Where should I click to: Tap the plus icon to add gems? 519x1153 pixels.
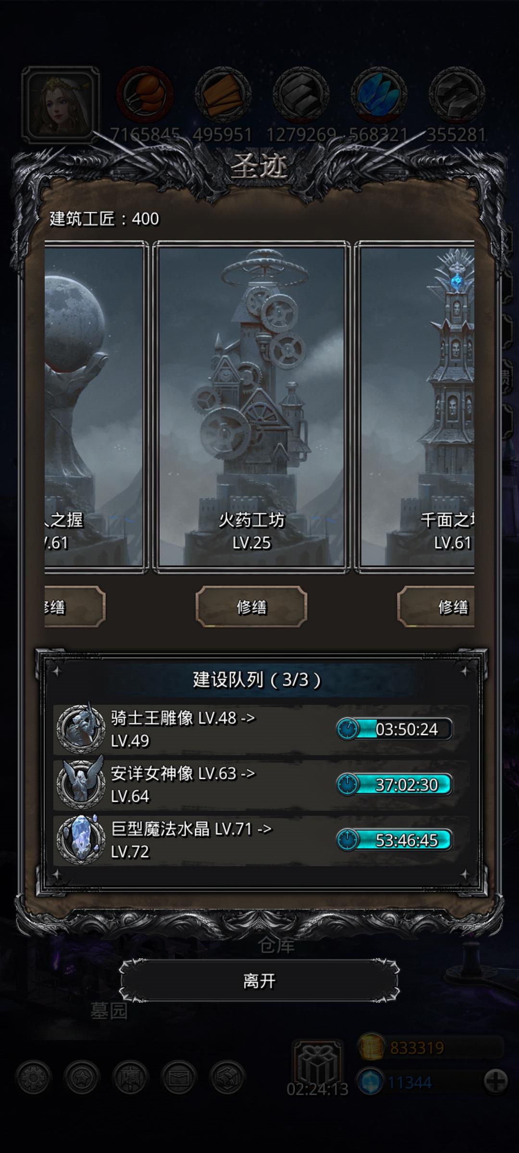[495, 1082]
